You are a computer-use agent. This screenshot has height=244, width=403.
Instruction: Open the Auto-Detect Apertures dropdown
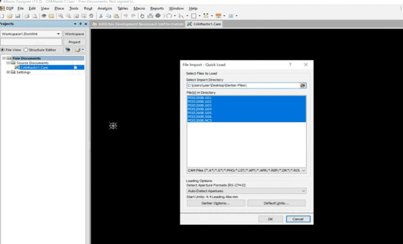(x=303, y=191)
